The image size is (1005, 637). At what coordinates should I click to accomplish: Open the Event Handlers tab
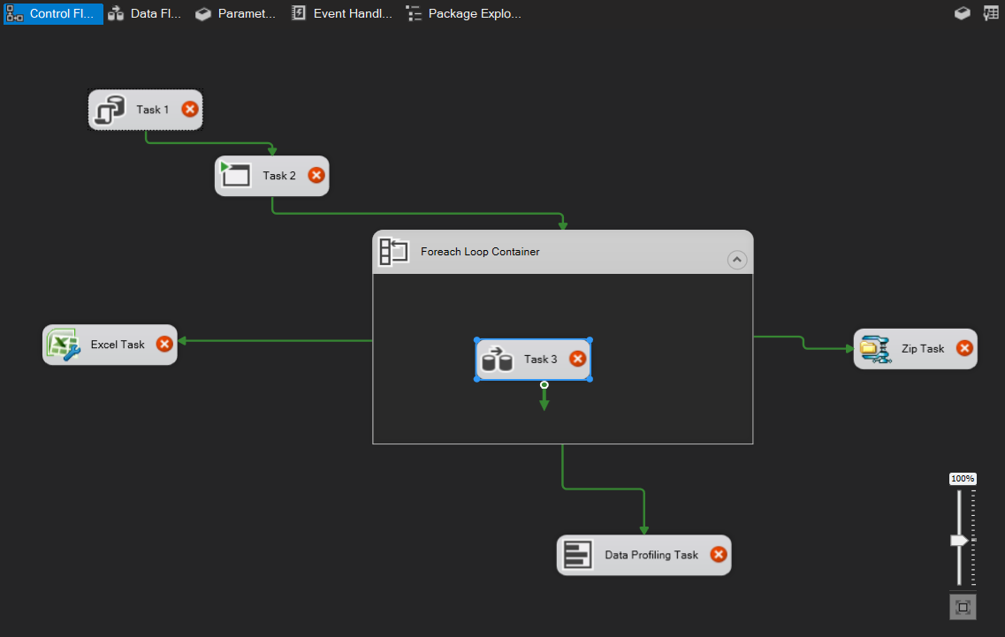(x=341, y=13)
